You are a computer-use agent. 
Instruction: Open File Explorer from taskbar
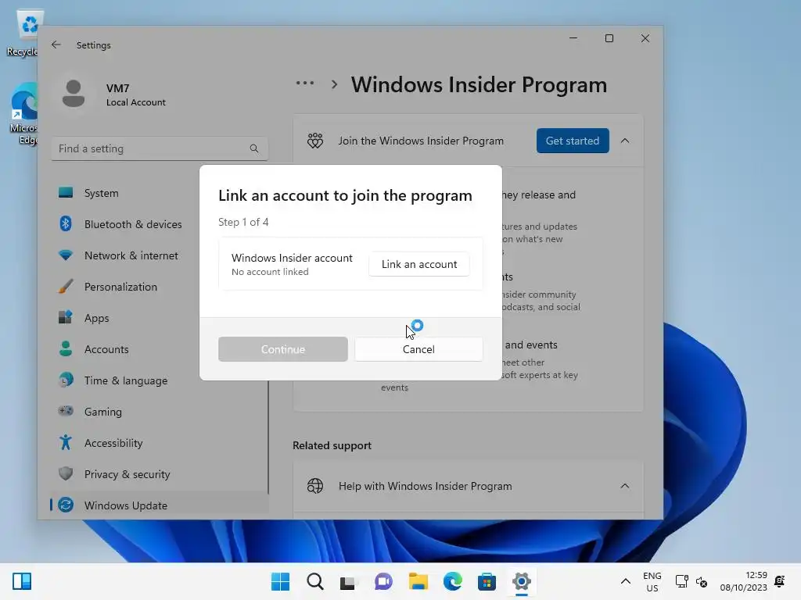pos(418,581)
